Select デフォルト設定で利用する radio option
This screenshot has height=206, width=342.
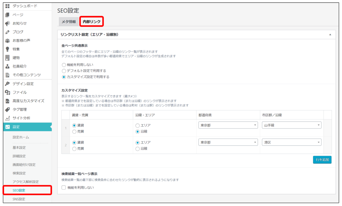pyautogui.click(x=64, y=71)
